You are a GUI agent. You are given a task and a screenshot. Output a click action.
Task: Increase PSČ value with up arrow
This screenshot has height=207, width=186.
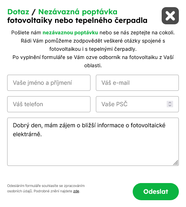(170, 103)
